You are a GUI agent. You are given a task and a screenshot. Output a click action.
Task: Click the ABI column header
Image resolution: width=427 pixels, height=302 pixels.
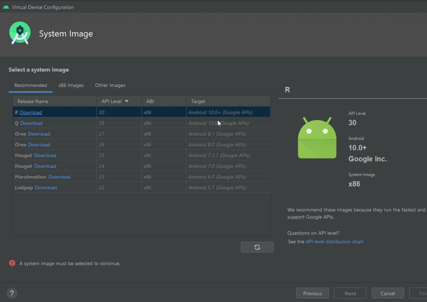point(164,101)
